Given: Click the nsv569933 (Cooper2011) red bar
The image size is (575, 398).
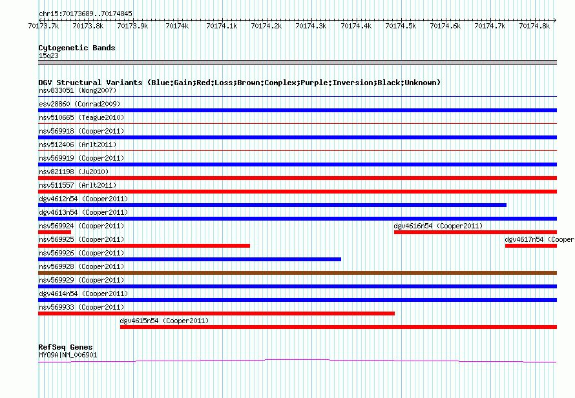Looking at the screenshot, I should [x=216, y=313].
